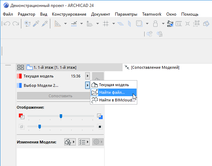Screen dimensions: 212x166
Task: Toggle the guide lines toolbar button
Action: tap(74, 24)
